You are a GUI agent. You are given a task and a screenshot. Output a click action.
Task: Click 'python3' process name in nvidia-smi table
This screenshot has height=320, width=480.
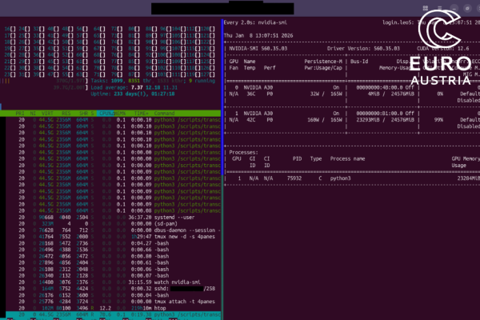point(341,178)
